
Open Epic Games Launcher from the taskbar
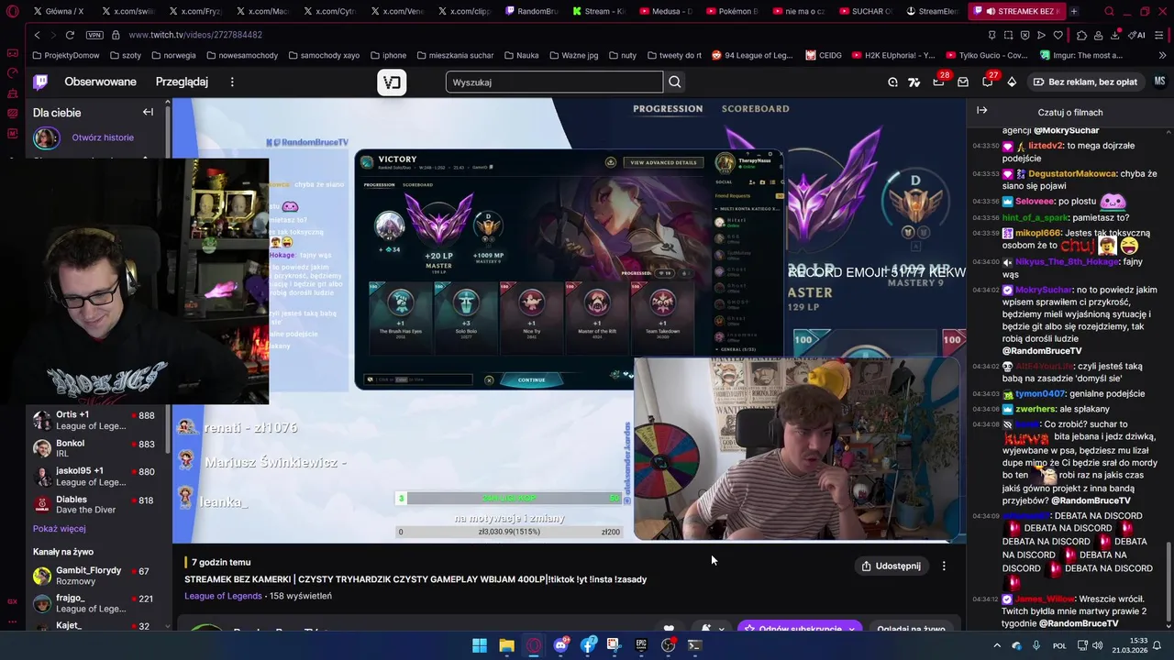[641, 645]
